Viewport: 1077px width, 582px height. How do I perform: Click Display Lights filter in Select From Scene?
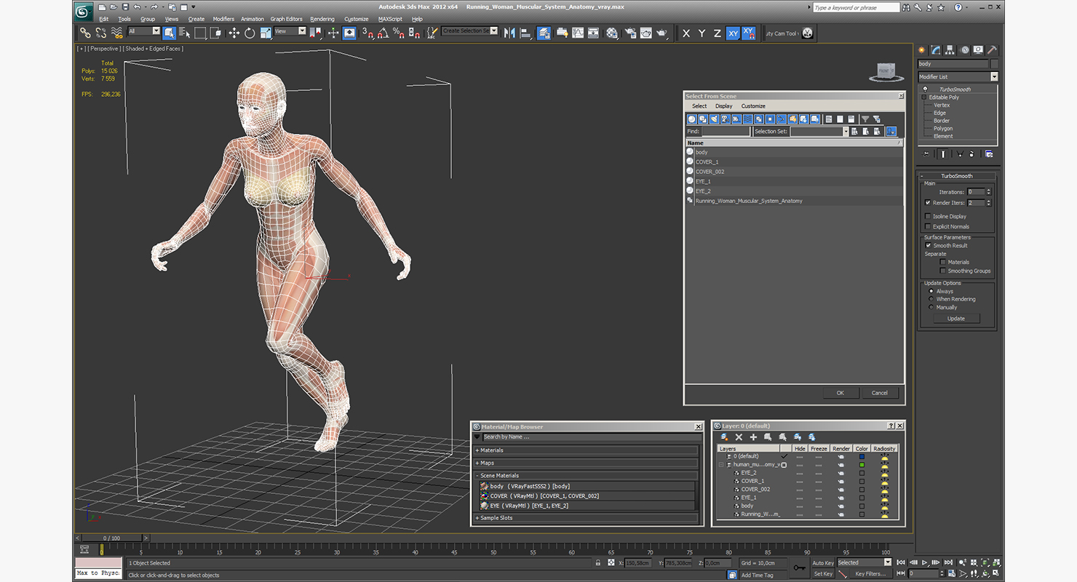(x=714, y=119)
